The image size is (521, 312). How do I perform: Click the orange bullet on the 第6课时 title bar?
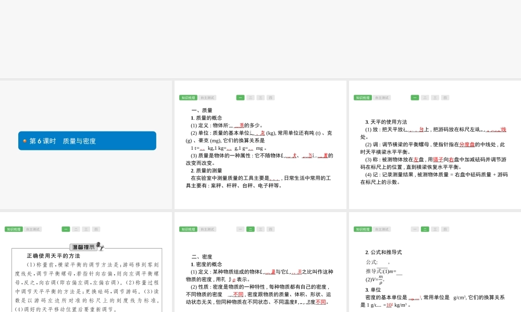pos(24,141)
